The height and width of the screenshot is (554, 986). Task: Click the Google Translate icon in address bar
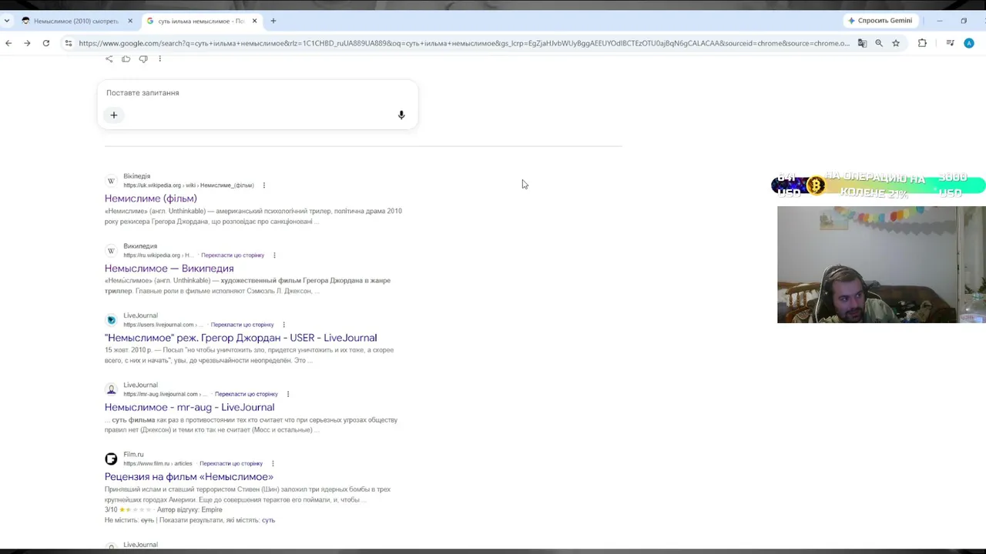[x=862, y=43]
